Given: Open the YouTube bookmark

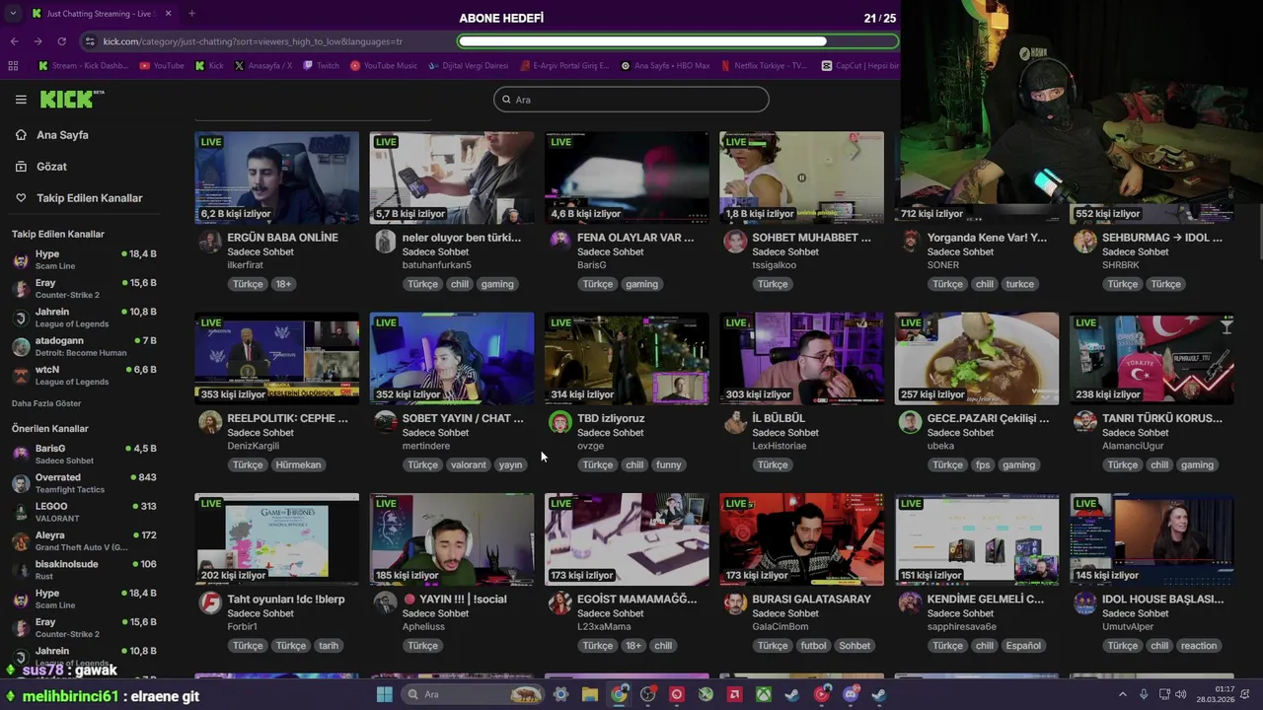Looking at the screenshot, I should pos(162,66).
